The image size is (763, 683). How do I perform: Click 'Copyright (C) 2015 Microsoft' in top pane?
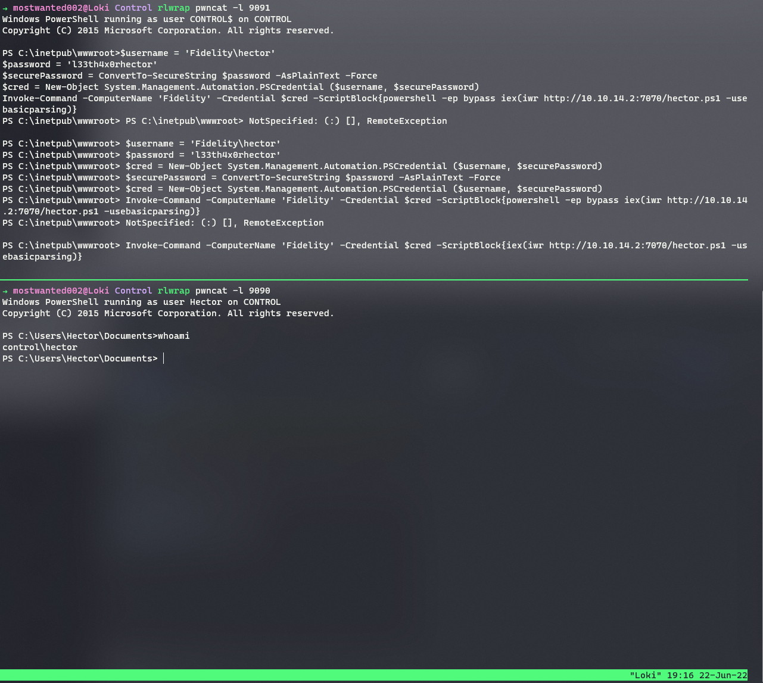(x=169, y=30)
